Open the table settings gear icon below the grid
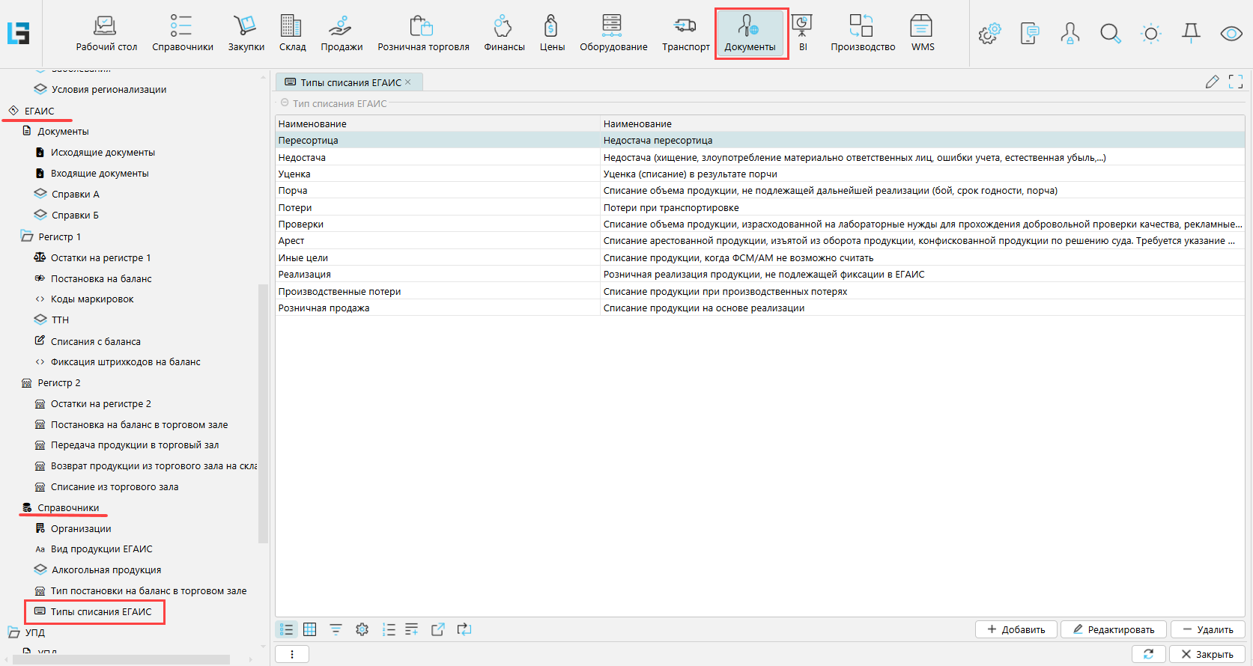This screenshot has width=1253, height=666. point(362,629)
